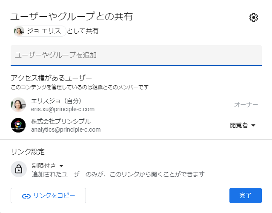Click the アクセス権があるユーザー heading
Viewport: 272px width, 213px height.
pos(51,78)
